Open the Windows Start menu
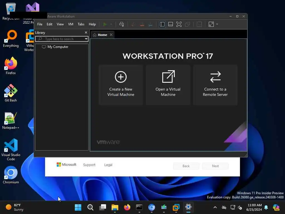285x214 pixels. (x=78, y=207)
